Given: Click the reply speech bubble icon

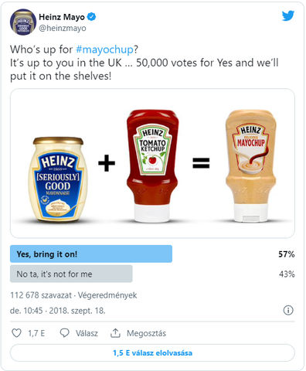Looking at the screenshot, I should (64, 333).
